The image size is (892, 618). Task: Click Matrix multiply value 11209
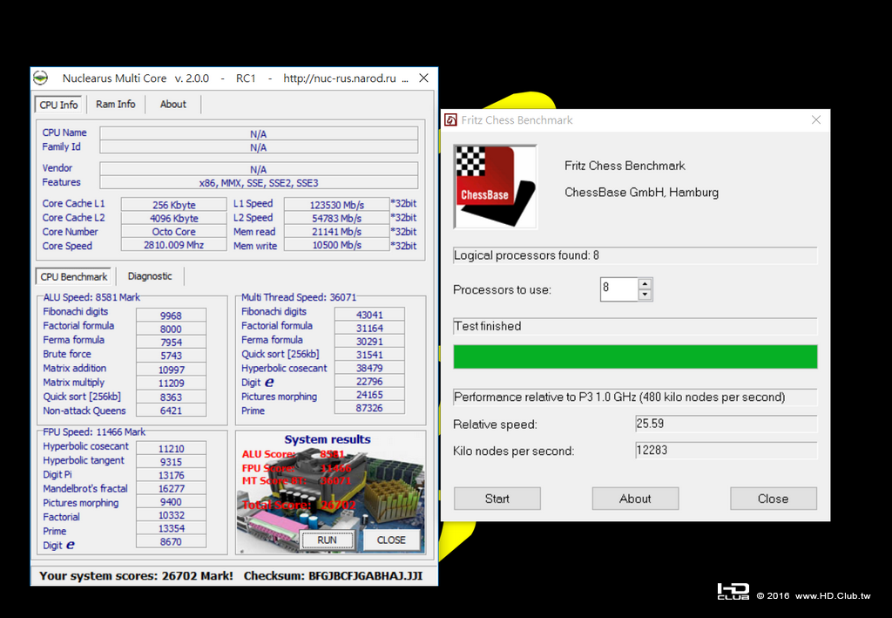click(x=171, y=383)
